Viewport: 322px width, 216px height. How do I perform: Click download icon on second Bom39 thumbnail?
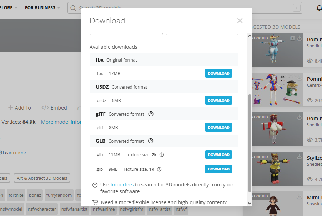[x=300, y=117]
